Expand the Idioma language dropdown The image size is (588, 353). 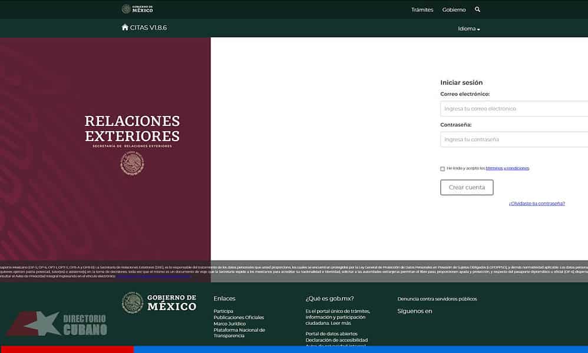469,29
